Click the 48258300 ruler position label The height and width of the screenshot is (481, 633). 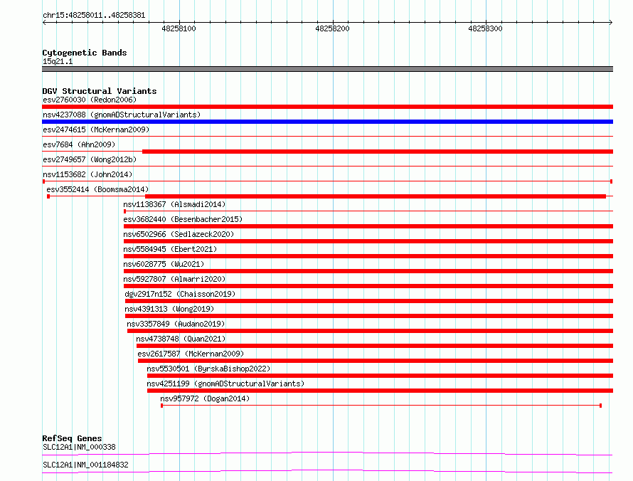click(485, 28)
